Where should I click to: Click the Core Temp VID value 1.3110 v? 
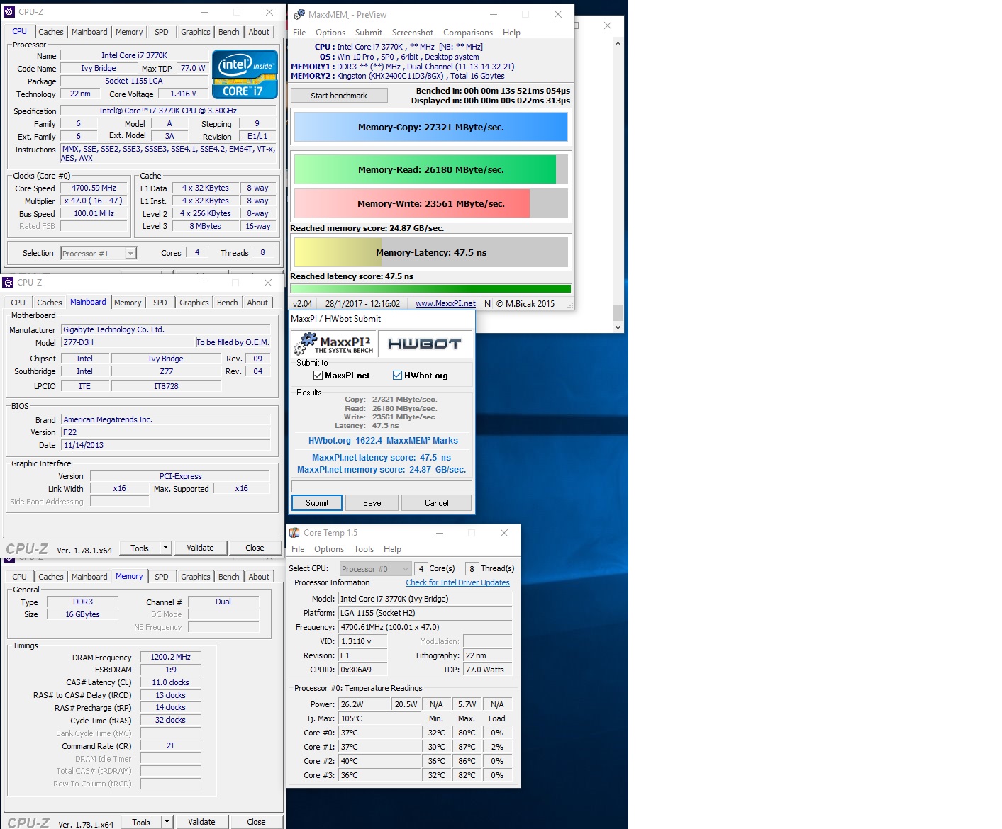point(363,641)
